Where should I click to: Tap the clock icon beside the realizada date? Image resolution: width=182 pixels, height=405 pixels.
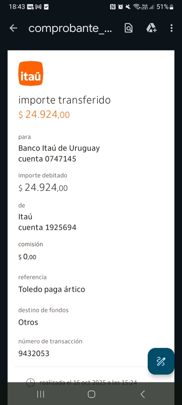coord(30,383)
